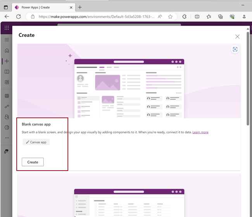This screenshot has width=252, height=217.
Task: Open a new browser tab
Action: pos(80,7)
